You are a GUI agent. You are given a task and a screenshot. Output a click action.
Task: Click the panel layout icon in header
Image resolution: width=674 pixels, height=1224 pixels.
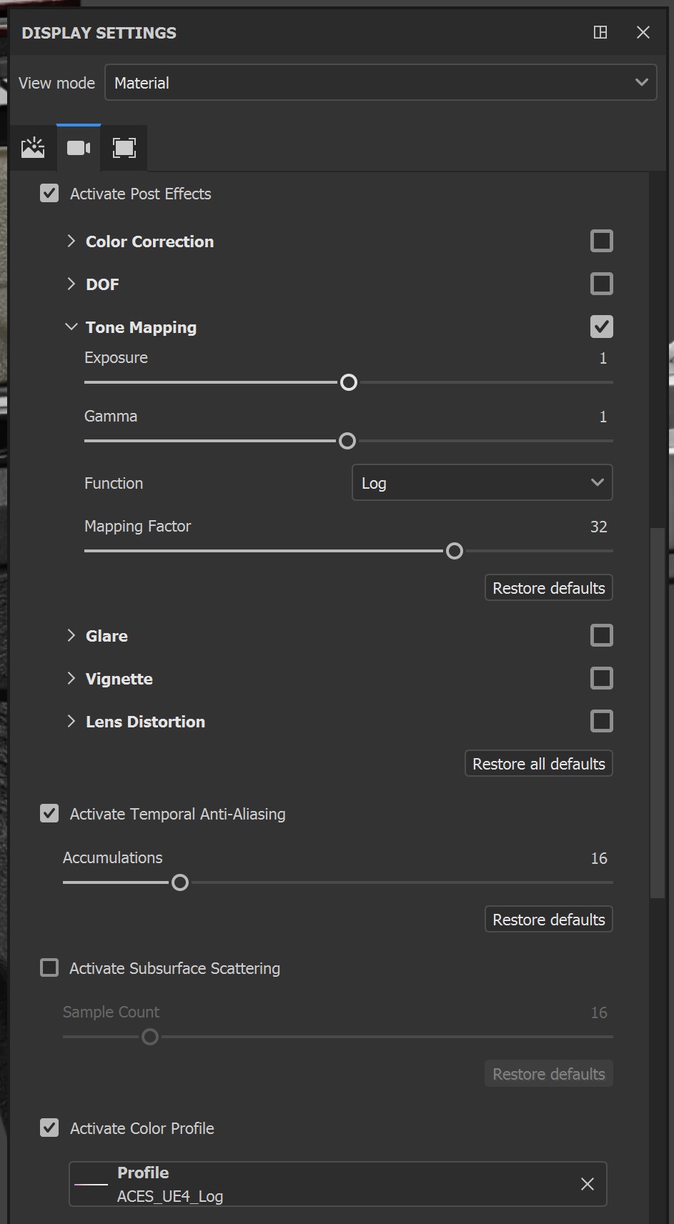point(600,32)
